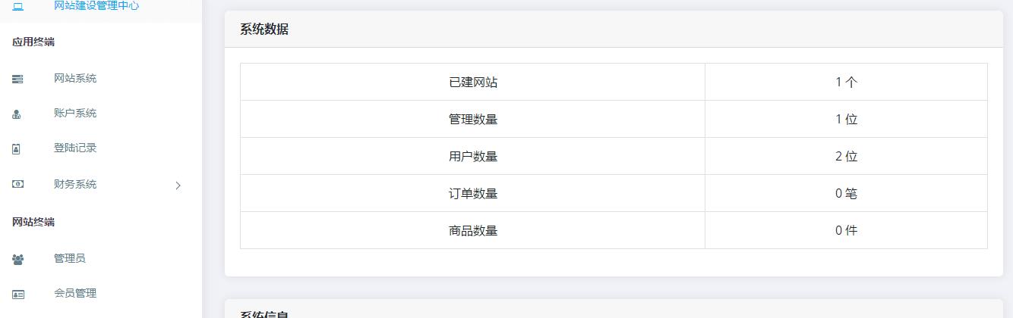Click the server icon next to 网站系统
Image resolution: width=1013 pixels, height=318 pixels.
[17, 79]
